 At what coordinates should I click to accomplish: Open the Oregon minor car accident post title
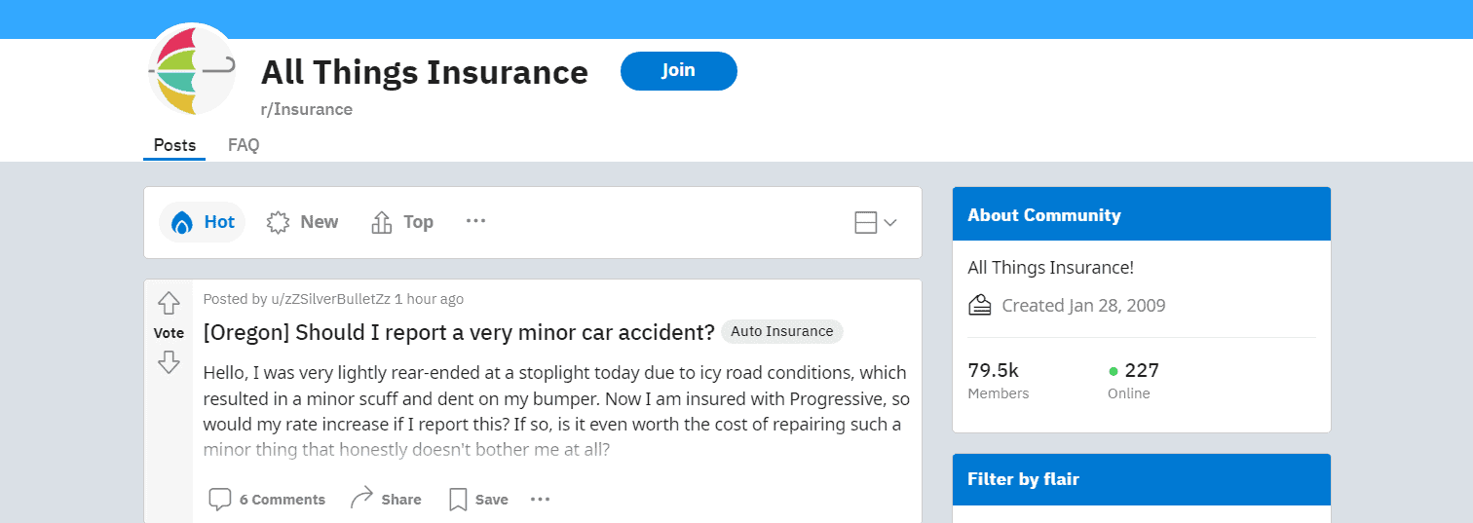[x=459, y=332]
